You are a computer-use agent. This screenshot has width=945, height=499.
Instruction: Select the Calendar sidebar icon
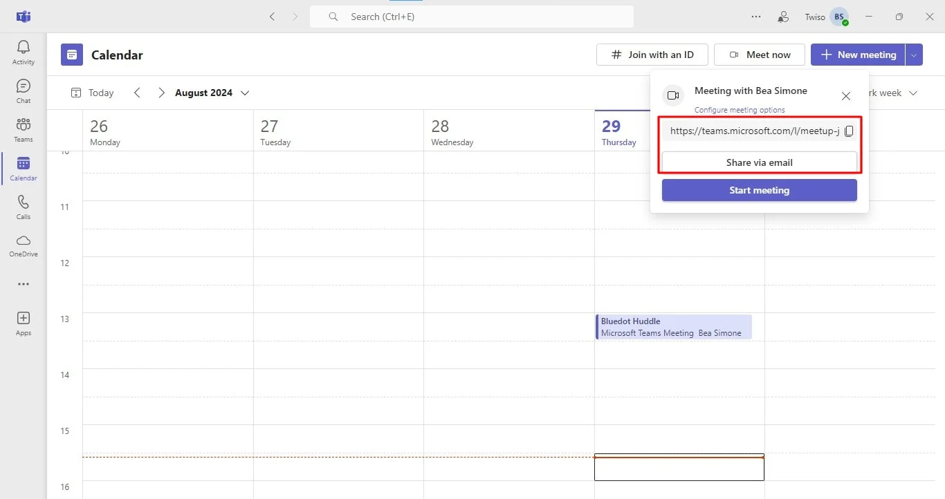pos(24,169)
